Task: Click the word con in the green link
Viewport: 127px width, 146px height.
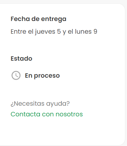Action: click(x=48, y=114)
